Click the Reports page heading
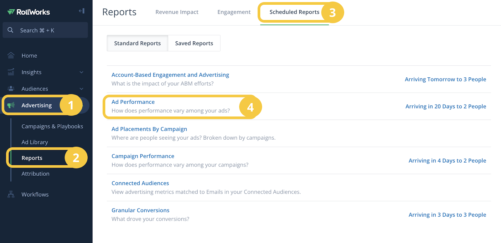The width and height of the screenshot is (501, 243). [x=119, y=12]
